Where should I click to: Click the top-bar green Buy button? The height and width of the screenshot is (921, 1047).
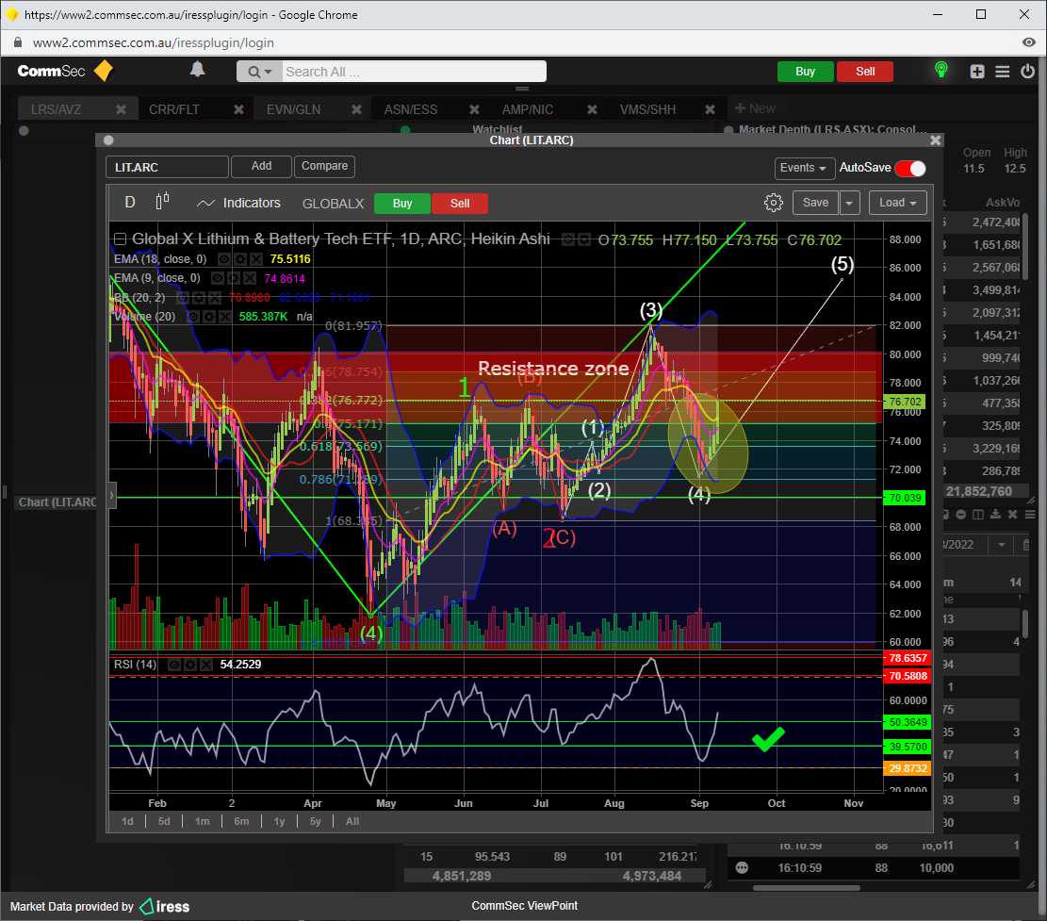pos(806,72)
